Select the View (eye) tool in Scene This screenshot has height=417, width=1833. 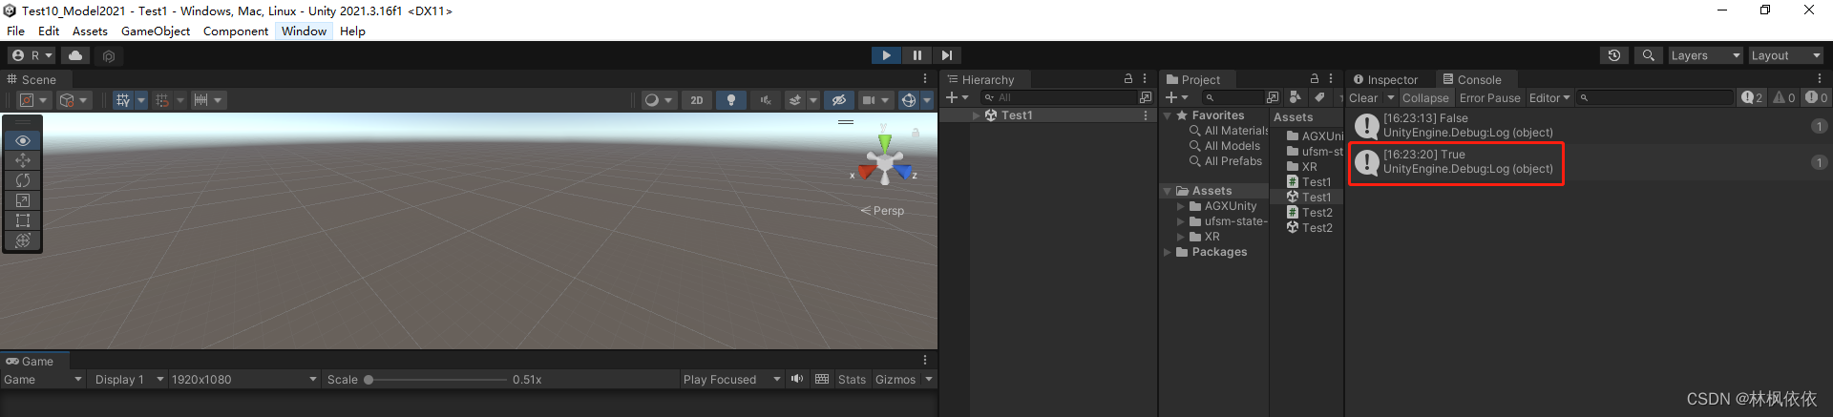coord(23,140)
